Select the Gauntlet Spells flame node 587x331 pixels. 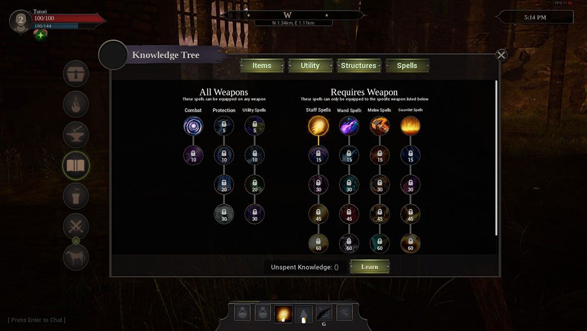[x=410, y=125]
